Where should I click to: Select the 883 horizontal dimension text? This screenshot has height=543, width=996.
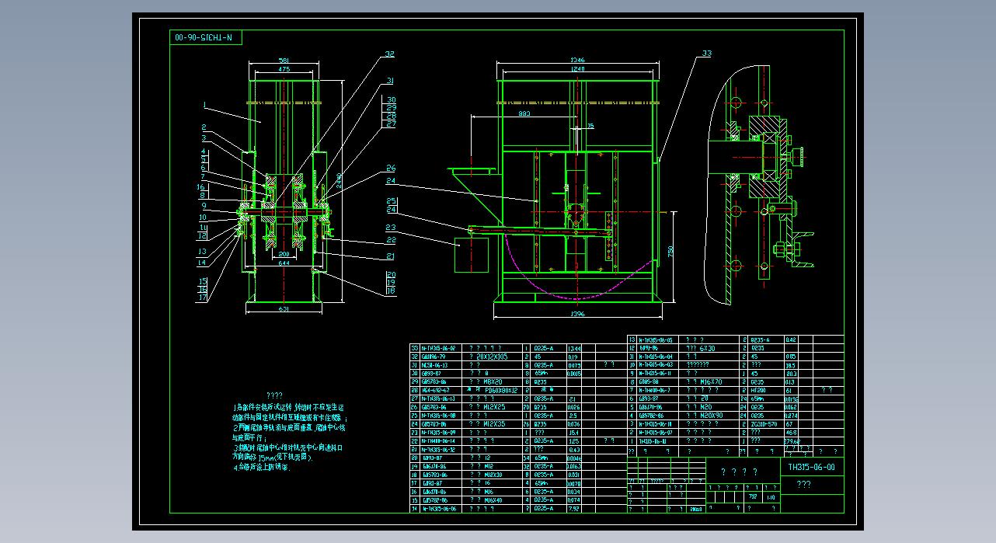click(x=523, y=113)
